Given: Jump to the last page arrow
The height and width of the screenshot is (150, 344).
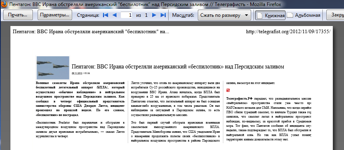Looking at the screenshot, I should coord(163,15).
